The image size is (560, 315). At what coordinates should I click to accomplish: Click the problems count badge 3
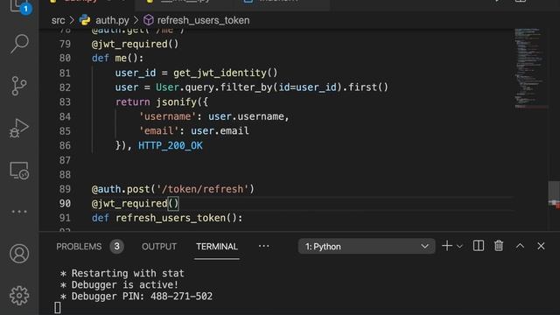coord(116,247)
